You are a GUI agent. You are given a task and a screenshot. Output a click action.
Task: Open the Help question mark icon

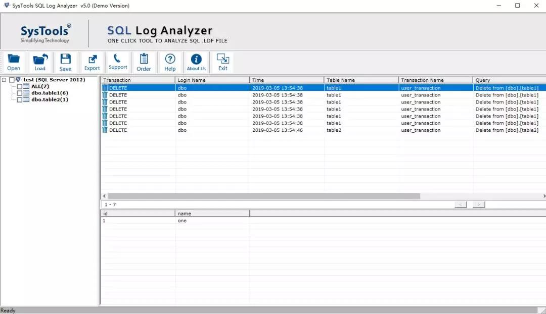[170, 62]
